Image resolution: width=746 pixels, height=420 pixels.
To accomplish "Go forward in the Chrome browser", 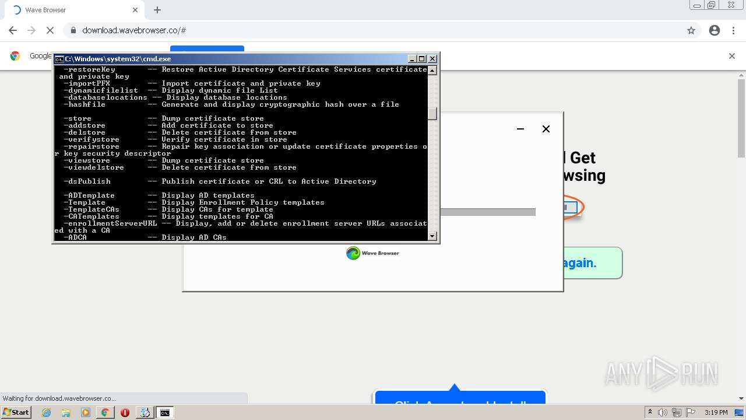I will [x=31, y=30].
